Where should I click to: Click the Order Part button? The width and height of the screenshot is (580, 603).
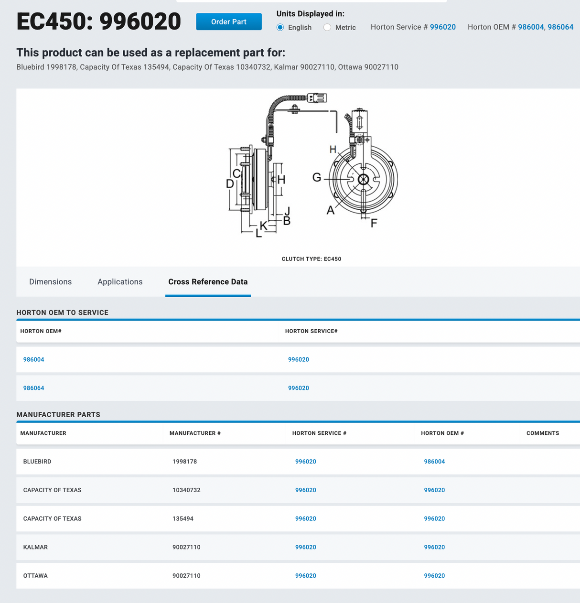(x=228, y=22)
